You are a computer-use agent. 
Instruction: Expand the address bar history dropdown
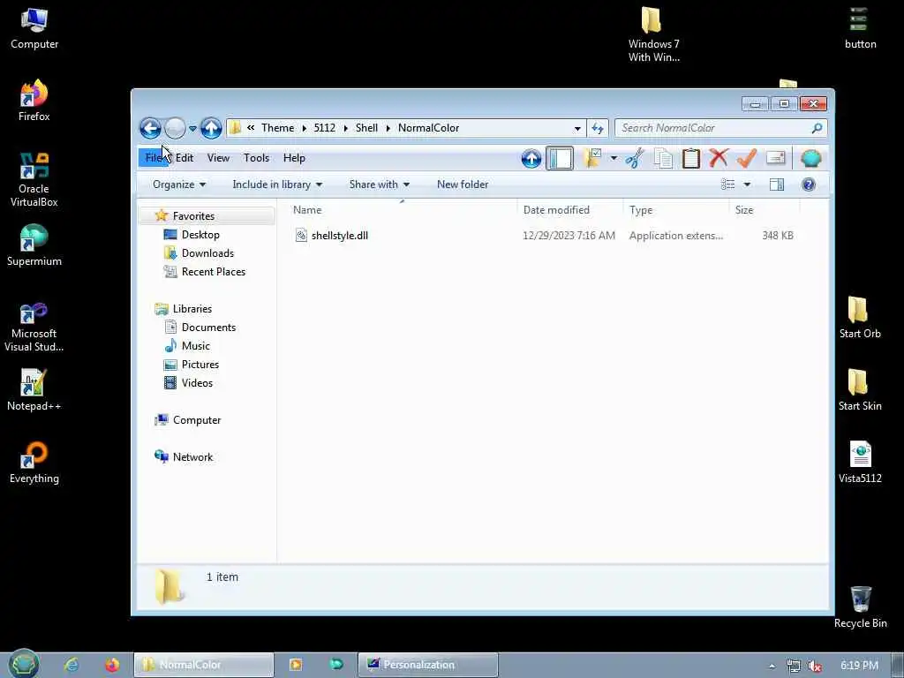[x=577, y=128]
